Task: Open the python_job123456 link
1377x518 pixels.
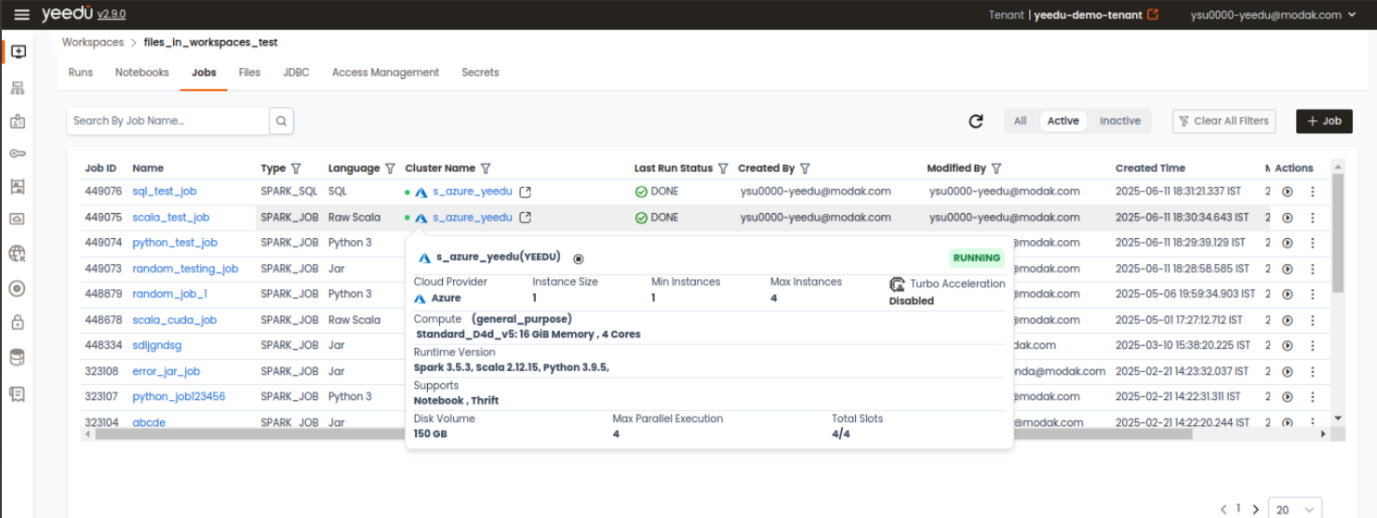Action: click(x=179, y=397)
